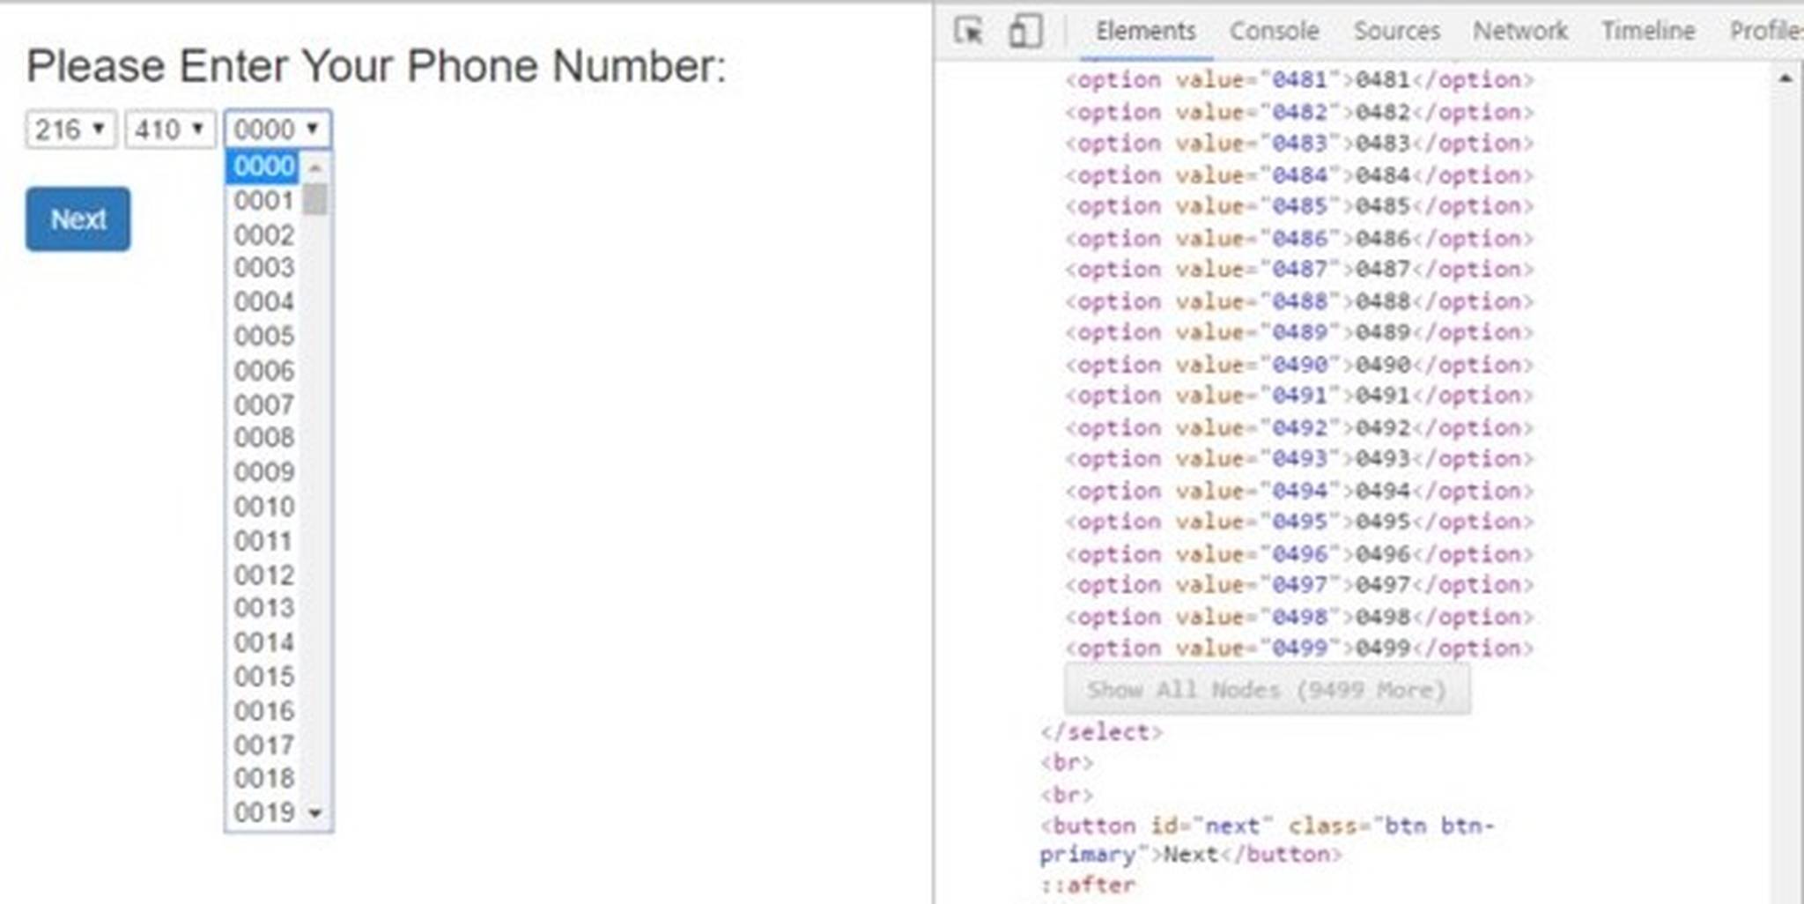
Task: Click the dropdown list scrollbar down arrow
Action: pos(315,812)
